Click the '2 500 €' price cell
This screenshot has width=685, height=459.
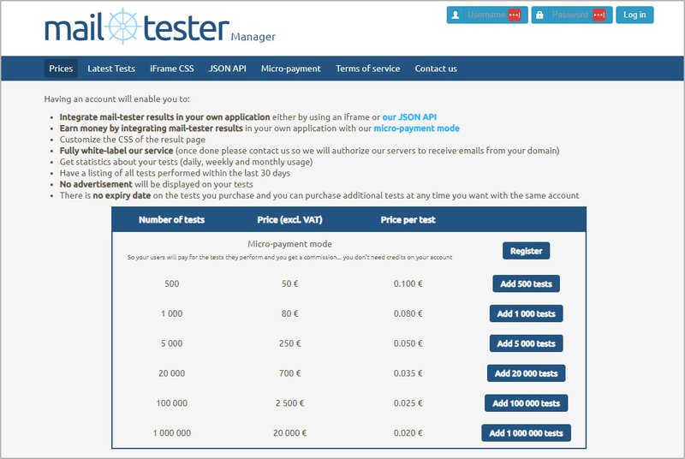pyautogui.click(x=289, y=403)
